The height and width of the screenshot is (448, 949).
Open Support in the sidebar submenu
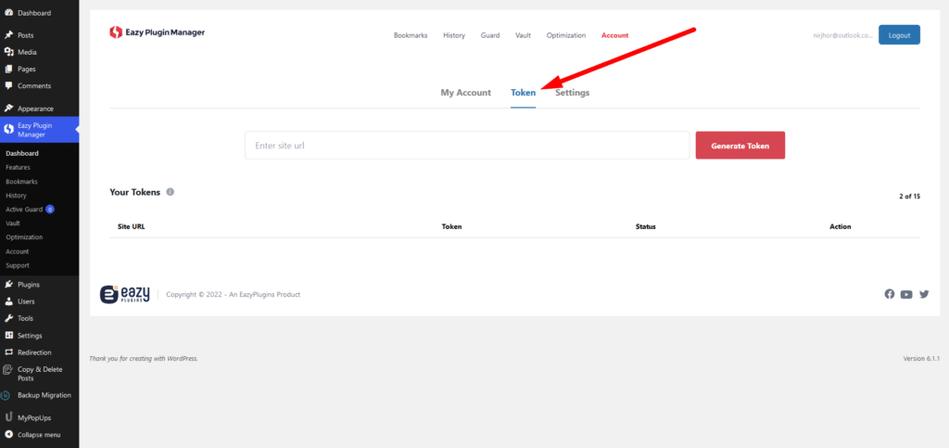17,265
